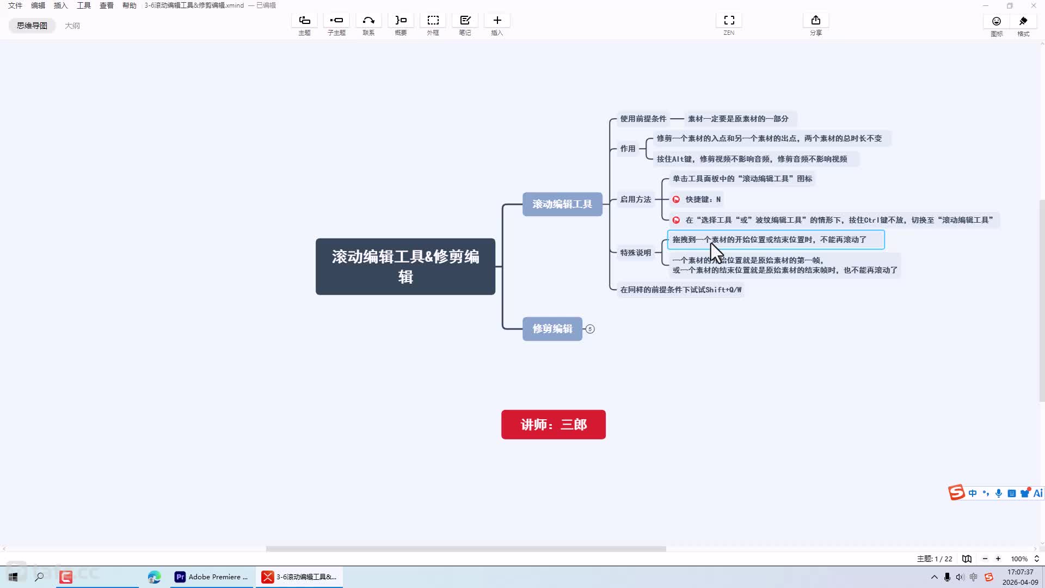Insert a subtopic using 子主题 icon
Viewport: 1045px width, 588px height.
click(336, 25)
